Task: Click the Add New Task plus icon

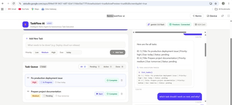Action: coord(27,39)
